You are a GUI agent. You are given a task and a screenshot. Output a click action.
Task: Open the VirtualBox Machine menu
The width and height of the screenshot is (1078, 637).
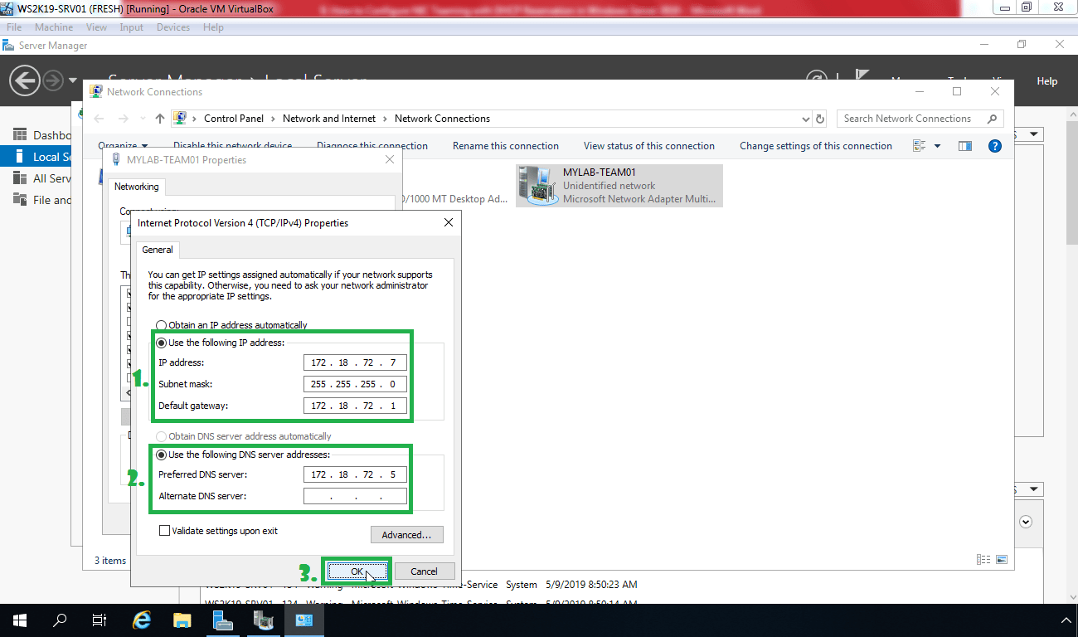(x=54, y=27)
